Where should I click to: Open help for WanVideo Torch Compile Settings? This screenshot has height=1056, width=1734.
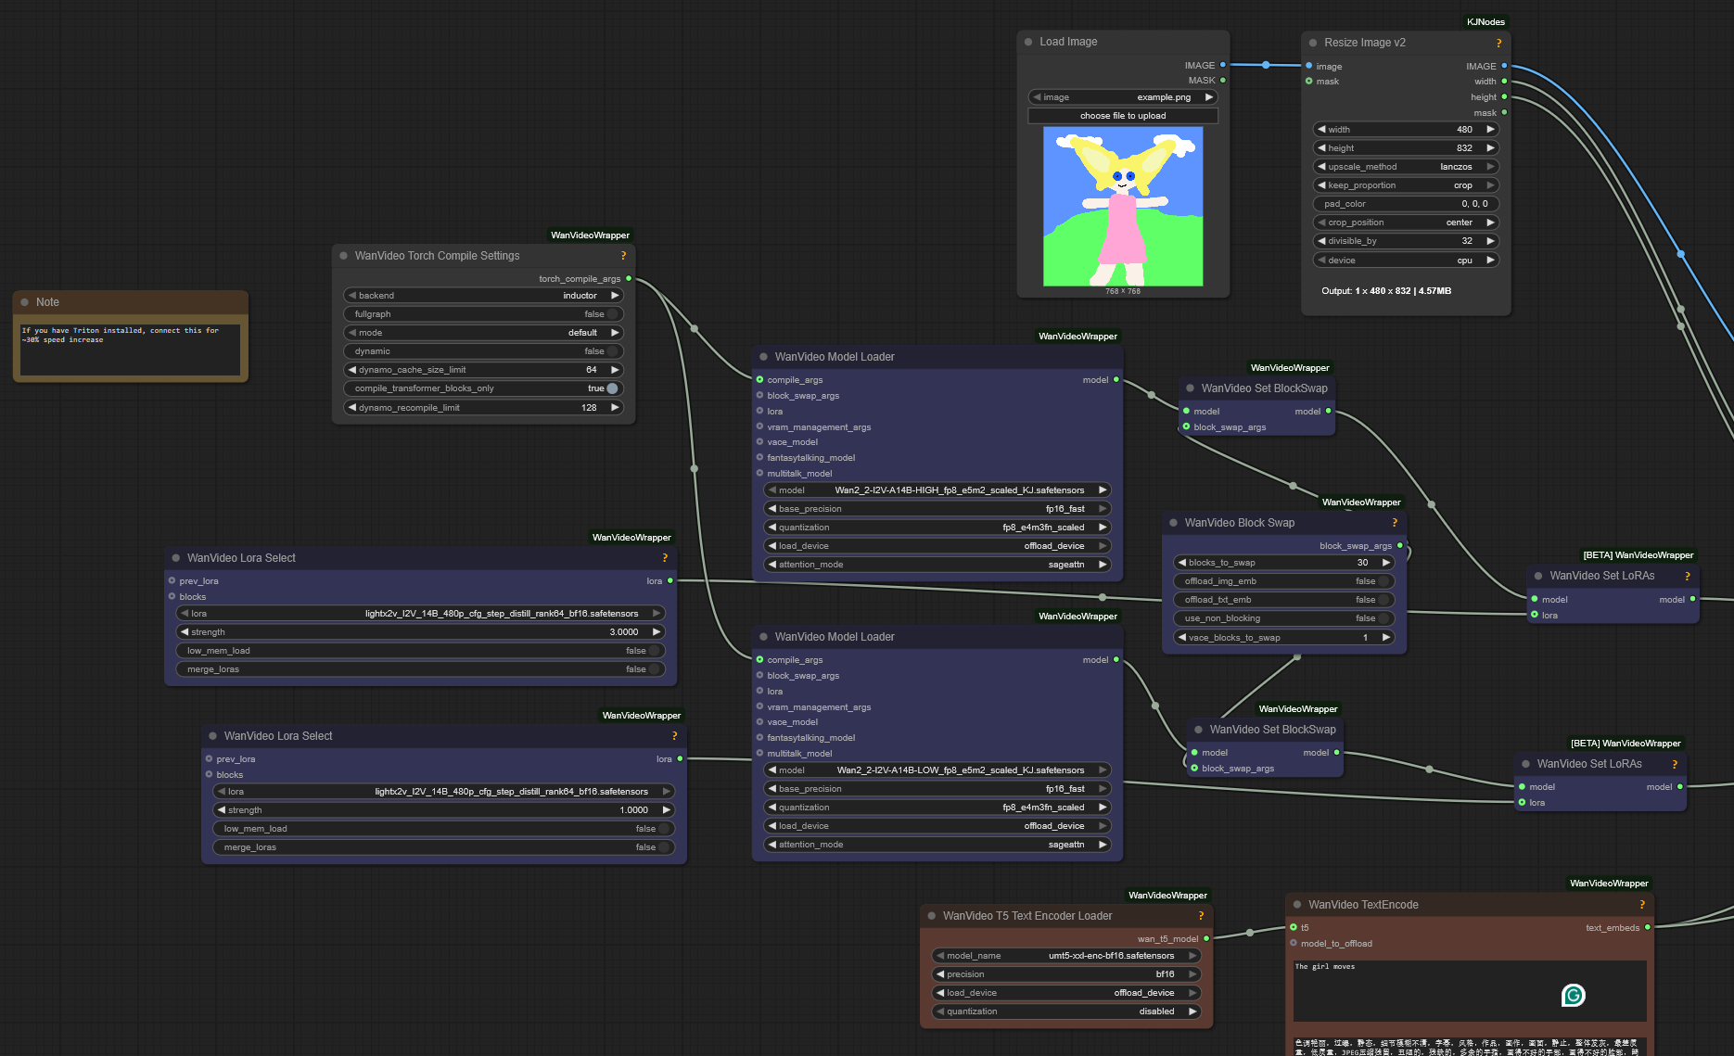tap(623, 256)
